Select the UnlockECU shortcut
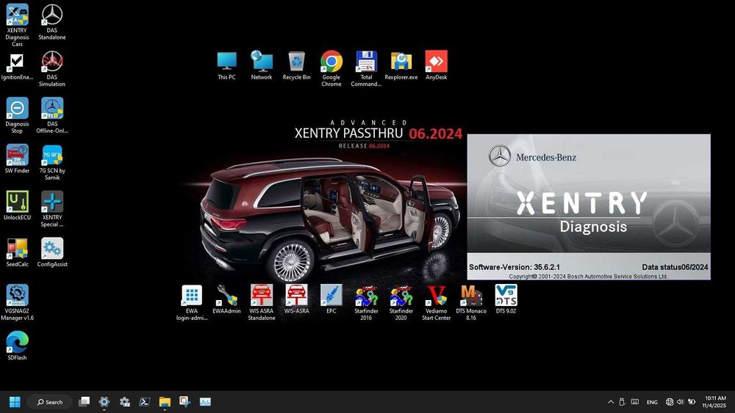735x413 pixels. 17,206
